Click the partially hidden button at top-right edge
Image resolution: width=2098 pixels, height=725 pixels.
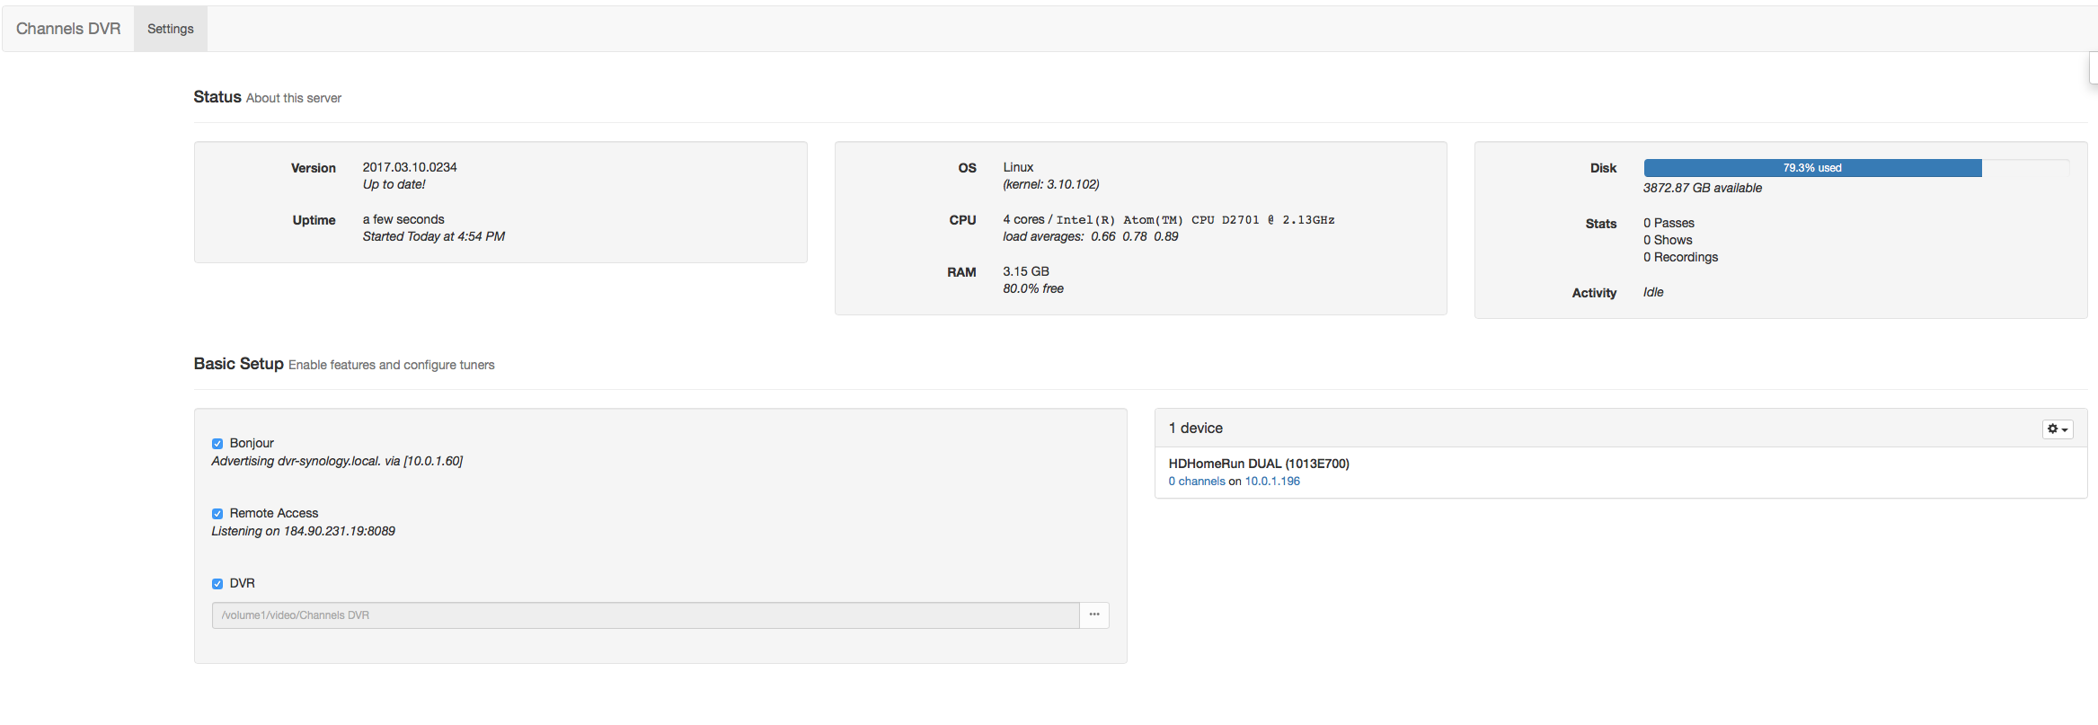click(2094, 68)
